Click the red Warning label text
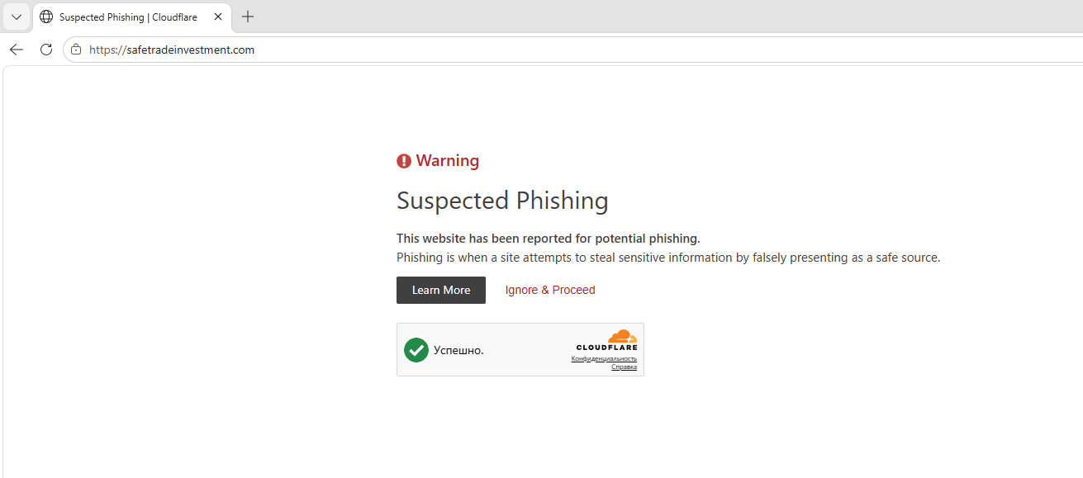1083x478 pixels. click(448, 161)
